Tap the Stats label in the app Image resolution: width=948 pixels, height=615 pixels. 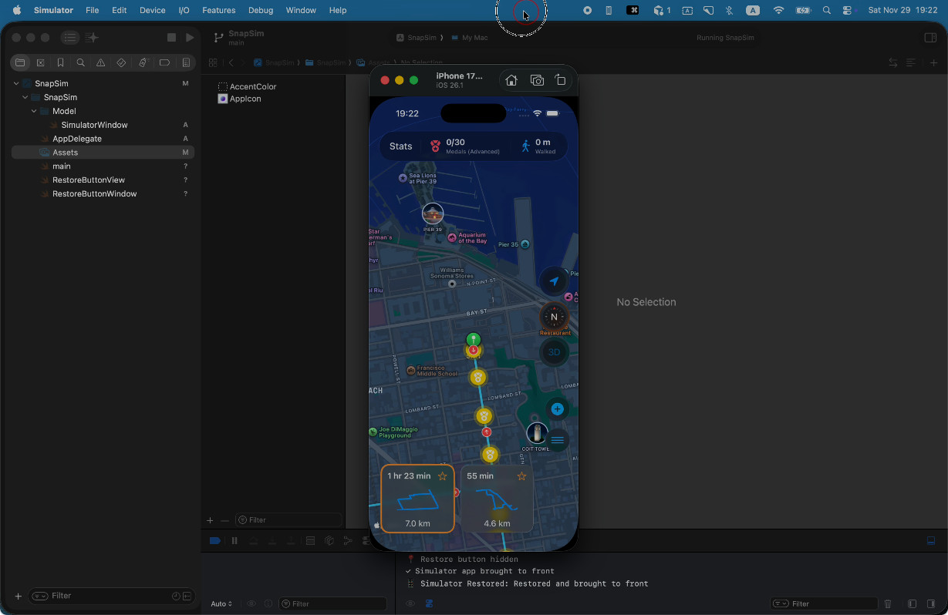(401, 146)
